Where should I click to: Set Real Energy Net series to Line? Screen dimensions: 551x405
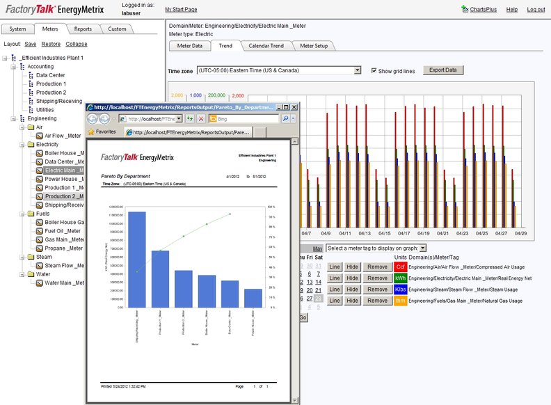pyautogui.click(x=335, y=278)
